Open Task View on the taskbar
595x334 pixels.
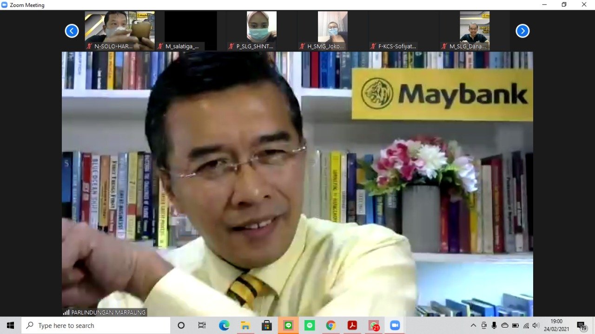202,325
